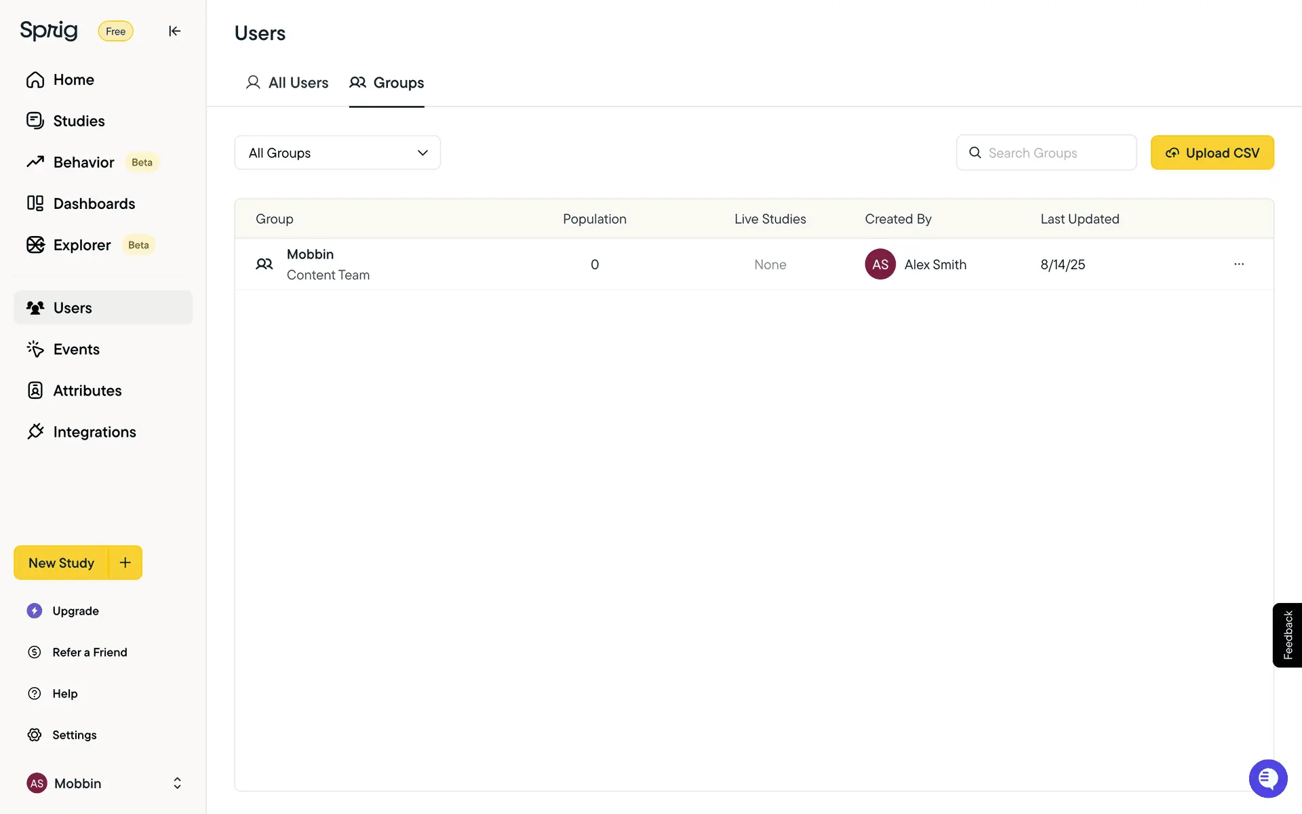Click the Upgrade link
The width and height of the screenshot is (1302, 814).
click(75, 610)
